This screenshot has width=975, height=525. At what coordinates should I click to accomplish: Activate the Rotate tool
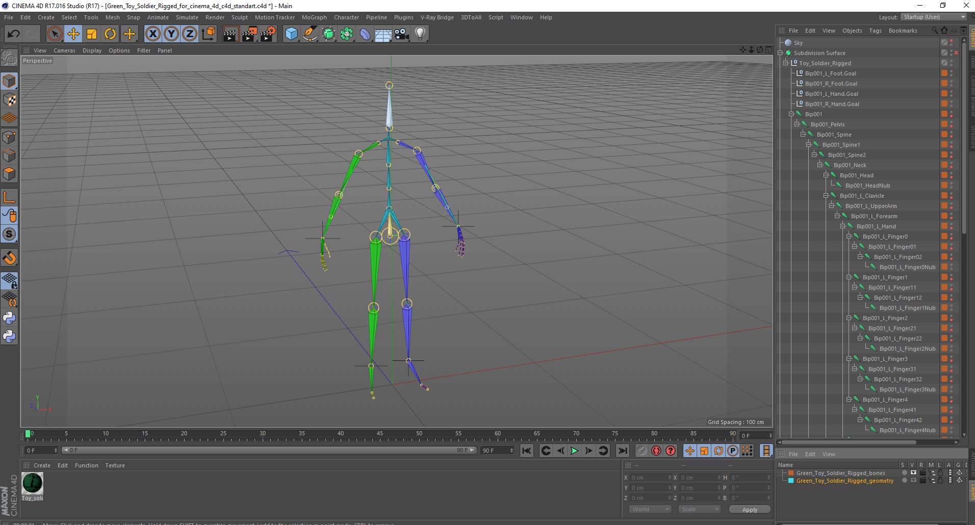[x=110, y=34]
